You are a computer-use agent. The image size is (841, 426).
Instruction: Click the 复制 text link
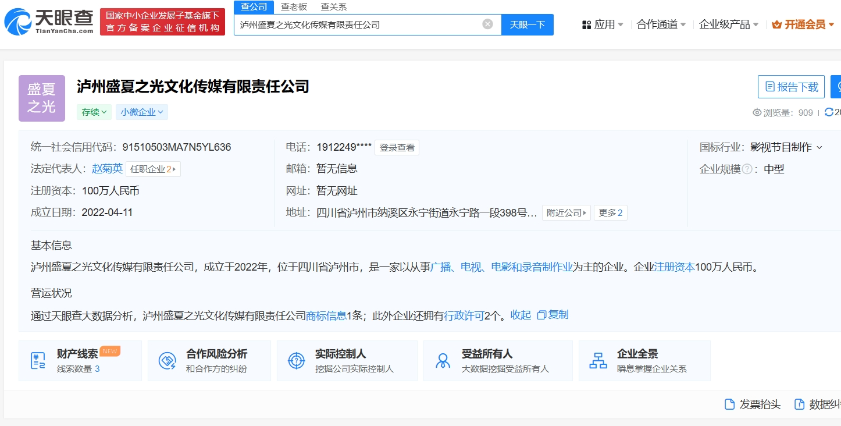(x=558, y=315)
